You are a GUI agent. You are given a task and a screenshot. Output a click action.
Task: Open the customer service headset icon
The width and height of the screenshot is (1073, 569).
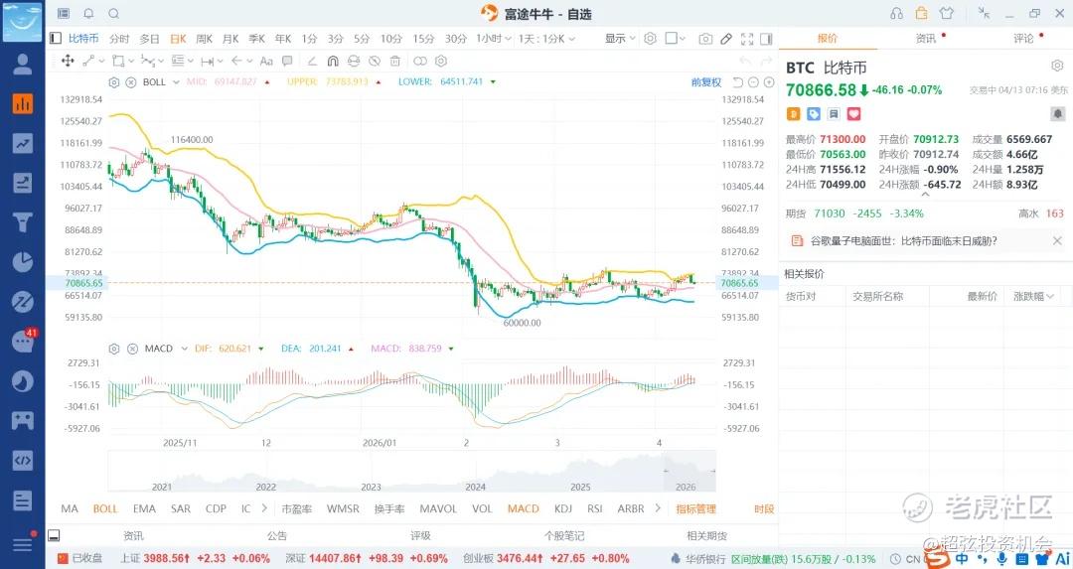click(897, 14)
